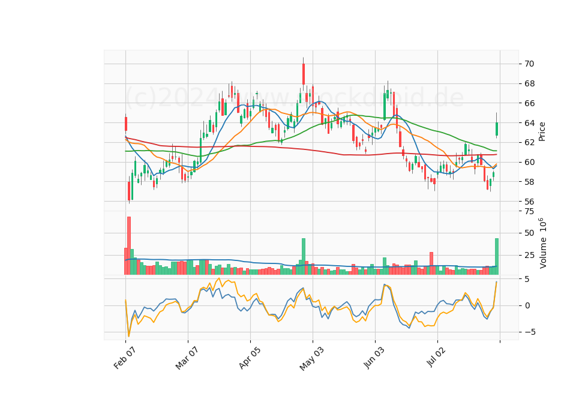Click the price tick label 56

pyautogui.click(x=529, y=202)
